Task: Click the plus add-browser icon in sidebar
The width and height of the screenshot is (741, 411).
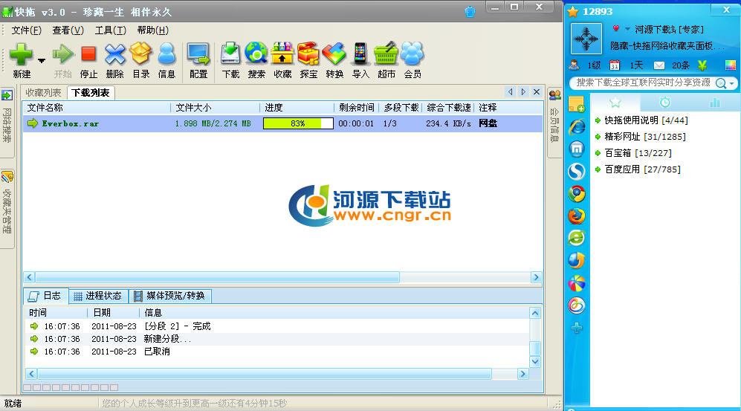Action: [x=577, y=327]
